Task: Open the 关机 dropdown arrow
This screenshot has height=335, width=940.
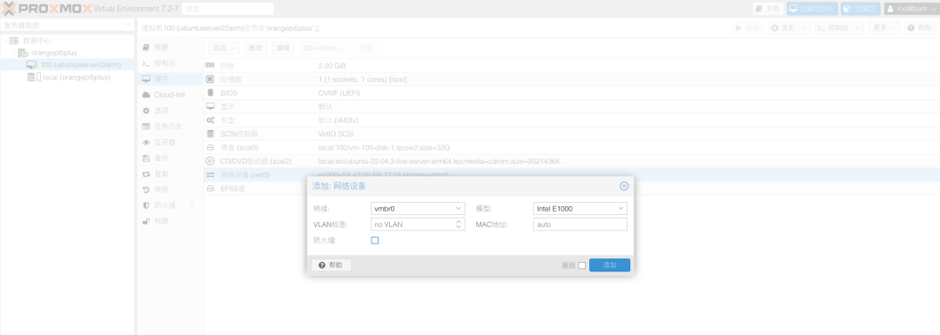Action: coord(804,28)
